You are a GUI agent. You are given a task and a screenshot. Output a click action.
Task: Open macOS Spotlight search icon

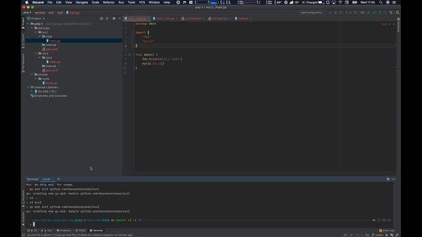(381, 3)
